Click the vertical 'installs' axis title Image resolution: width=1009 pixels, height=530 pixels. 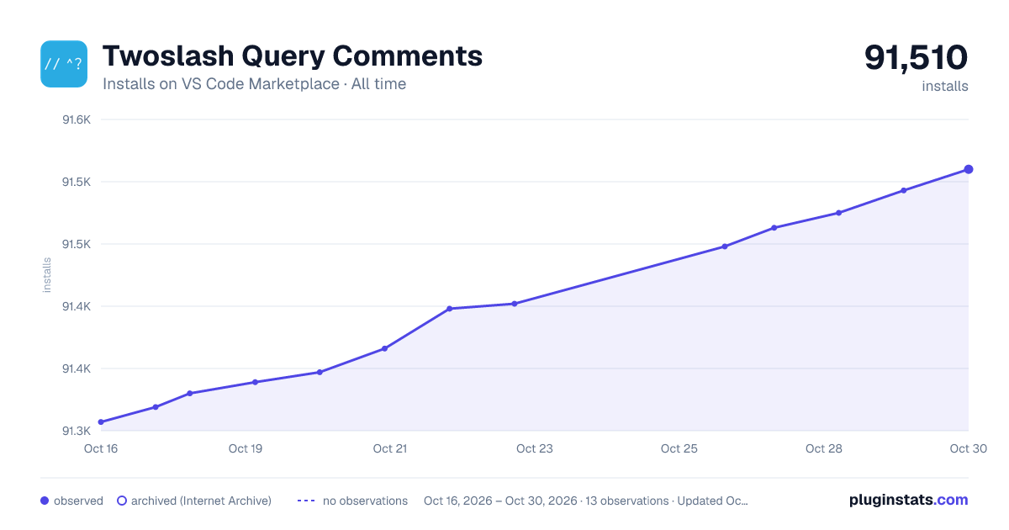47,275
